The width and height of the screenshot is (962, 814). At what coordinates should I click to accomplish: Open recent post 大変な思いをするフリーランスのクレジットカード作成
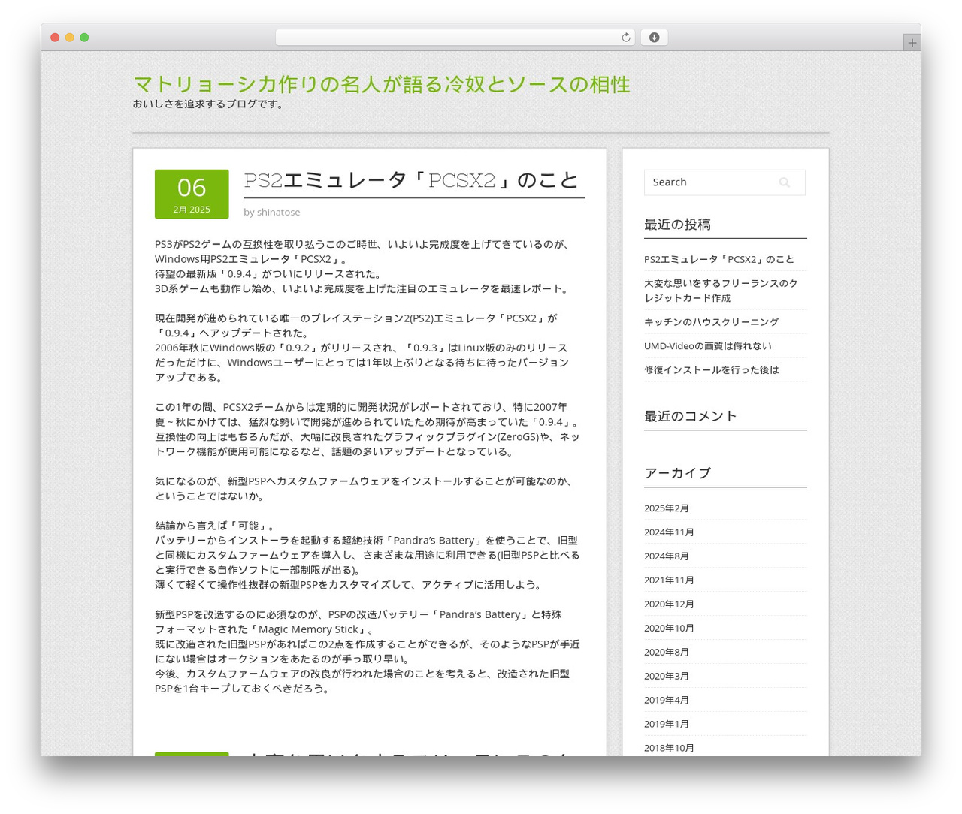[721, 291]
